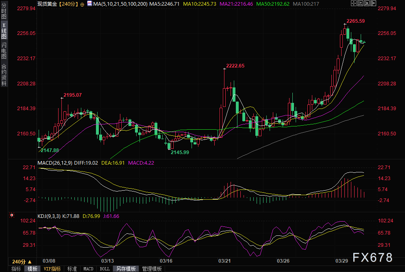
Task: Open 管理模板 template manager
Action: tap(152, 269)
